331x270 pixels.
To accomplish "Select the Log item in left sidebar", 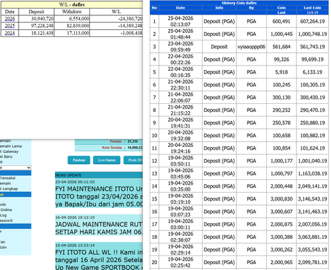I will coord(3,215).
